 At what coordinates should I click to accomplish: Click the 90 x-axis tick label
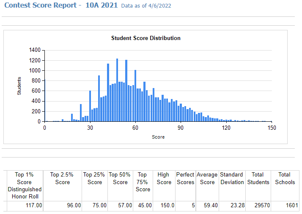[x=181, y=128]
